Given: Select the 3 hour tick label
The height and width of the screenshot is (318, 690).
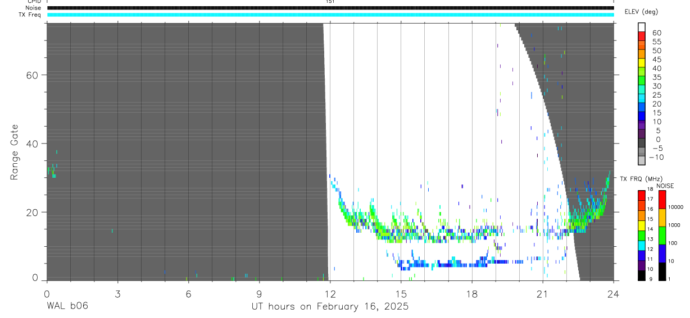Looking at the screenshot, I should click(x=117, y=293).
